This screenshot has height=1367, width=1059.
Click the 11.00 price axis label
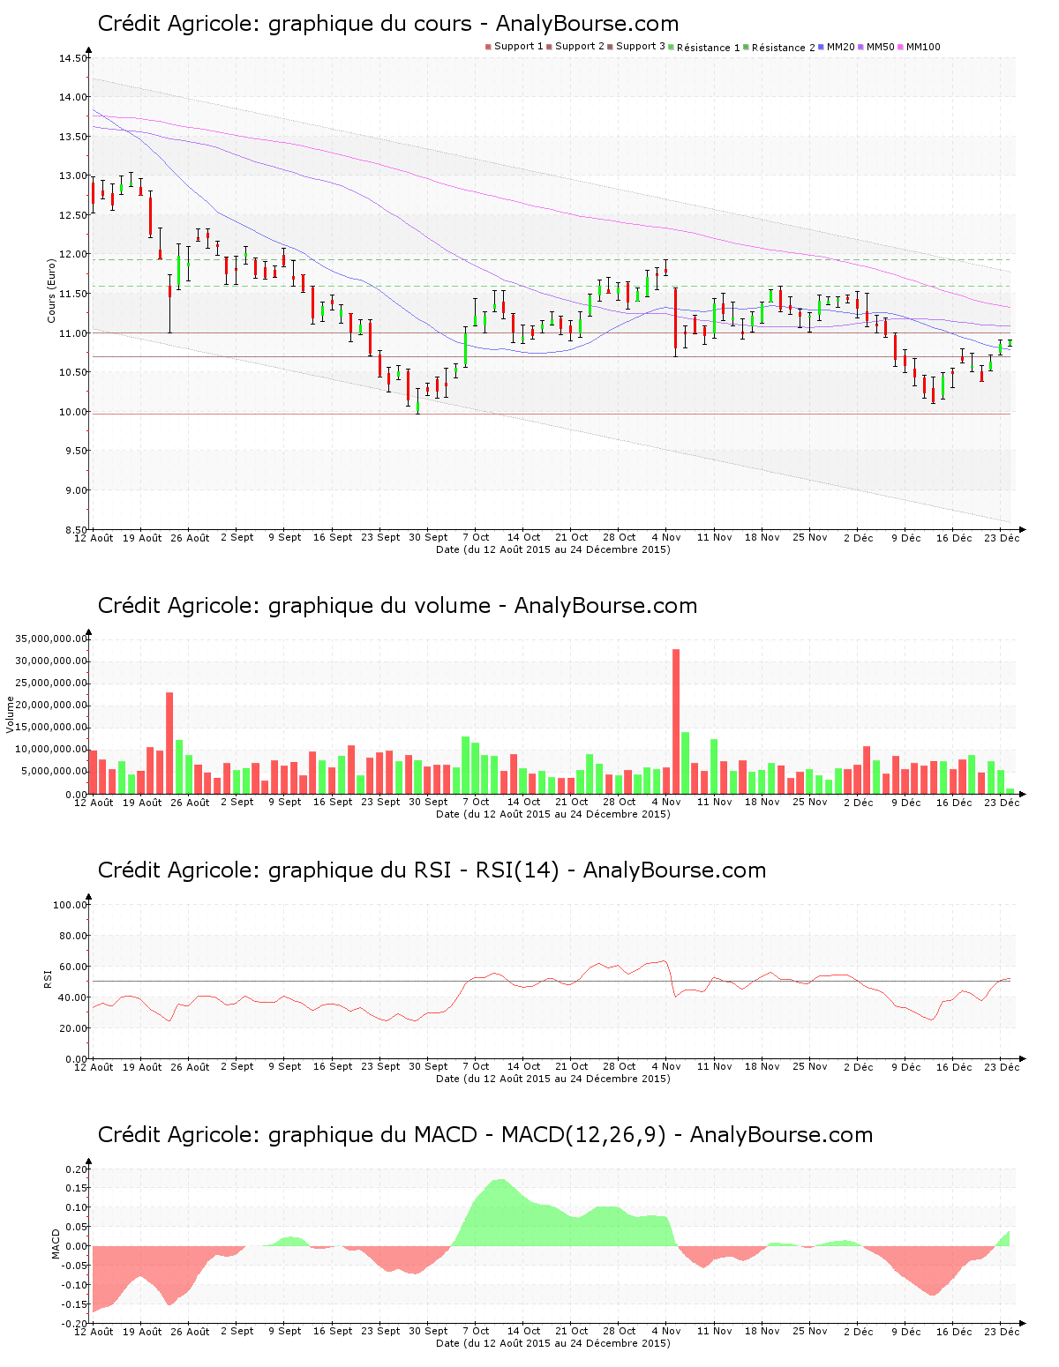point(73,333)
